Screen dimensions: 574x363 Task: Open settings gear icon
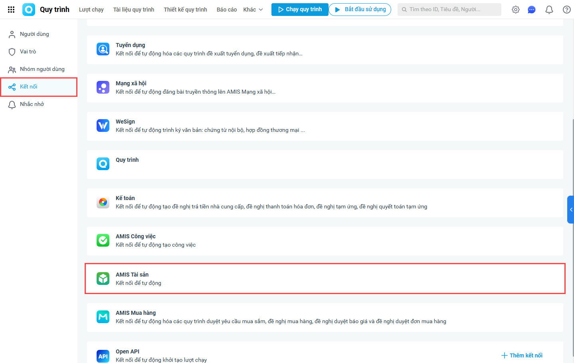(516, 10)
